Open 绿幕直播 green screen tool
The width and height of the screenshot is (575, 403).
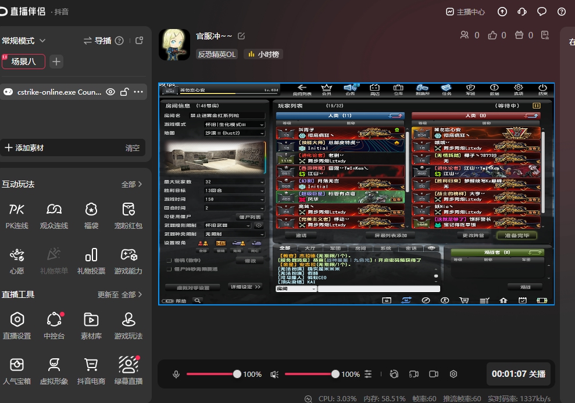pyautogui.click(x=128, y=371)
